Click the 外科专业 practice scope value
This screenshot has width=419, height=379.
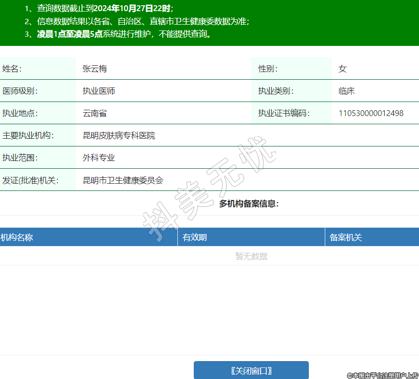[x=99, y=158]
